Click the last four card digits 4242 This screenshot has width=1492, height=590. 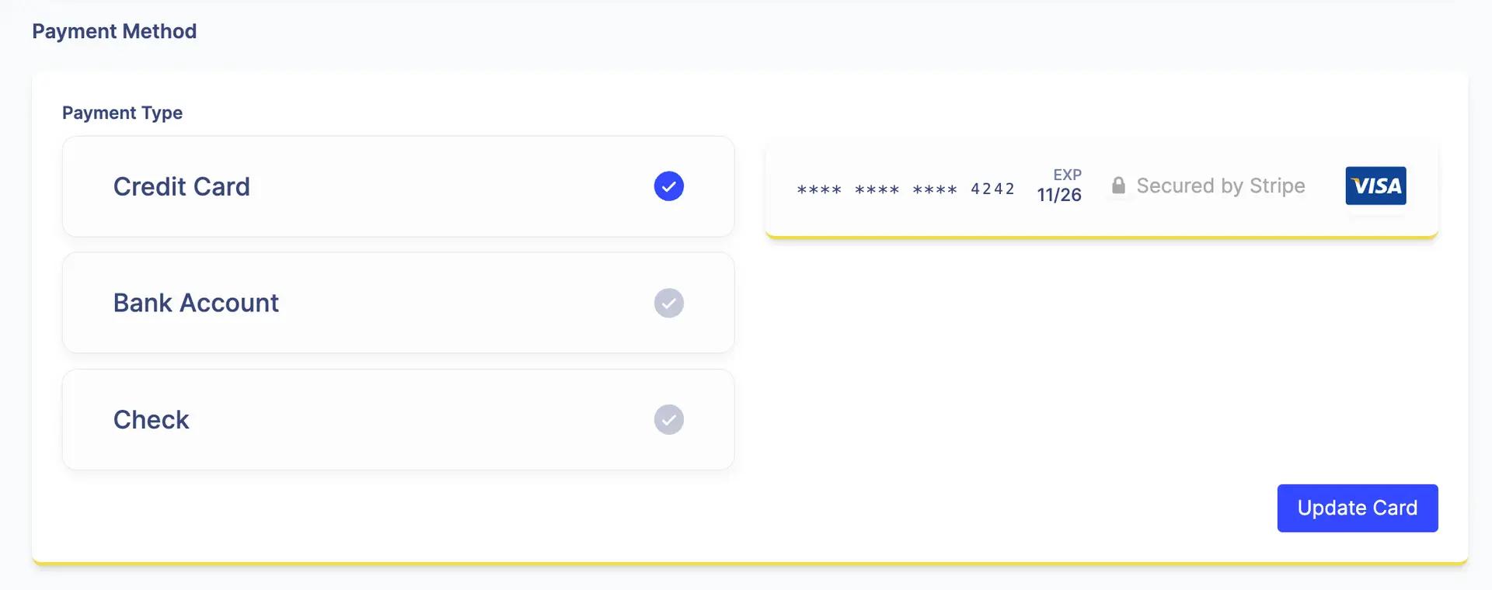coord(992,189)
